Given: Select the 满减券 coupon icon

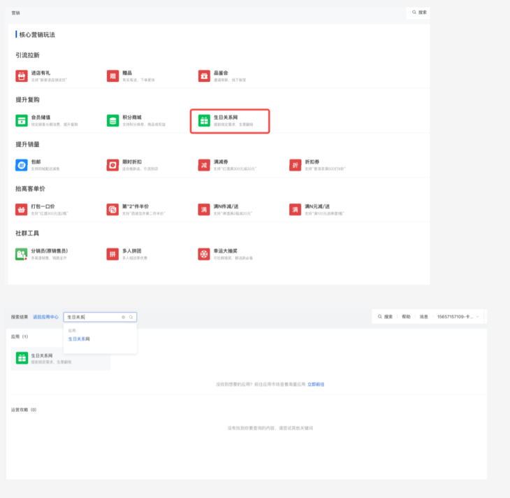Looking at the screenshot, I should (x=204, y=165).
